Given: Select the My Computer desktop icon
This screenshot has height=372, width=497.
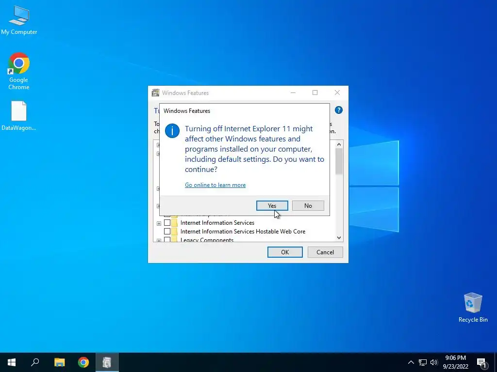Looking at the screenshot, I should (19, 20).
